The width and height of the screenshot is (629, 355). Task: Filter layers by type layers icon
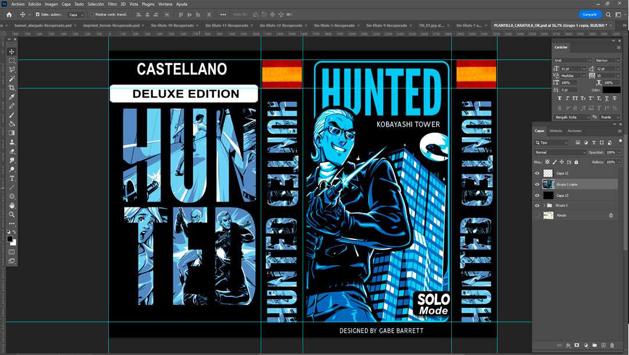pos(594,142)
